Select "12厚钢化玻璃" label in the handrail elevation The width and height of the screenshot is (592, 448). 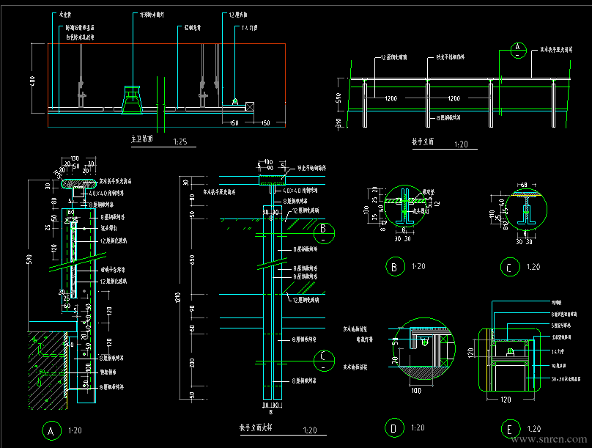393,58
